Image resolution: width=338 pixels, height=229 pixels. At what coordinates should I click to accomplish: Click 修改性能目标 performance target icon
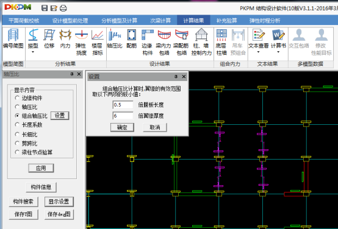[x=322, y=42]
